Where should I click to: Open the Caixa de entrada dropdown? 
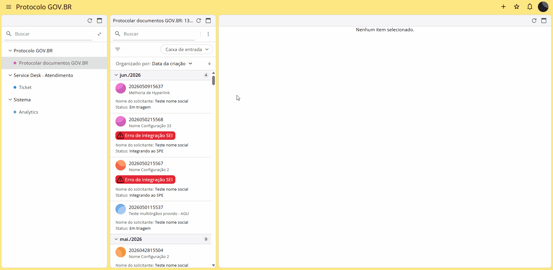click(187, 49)
